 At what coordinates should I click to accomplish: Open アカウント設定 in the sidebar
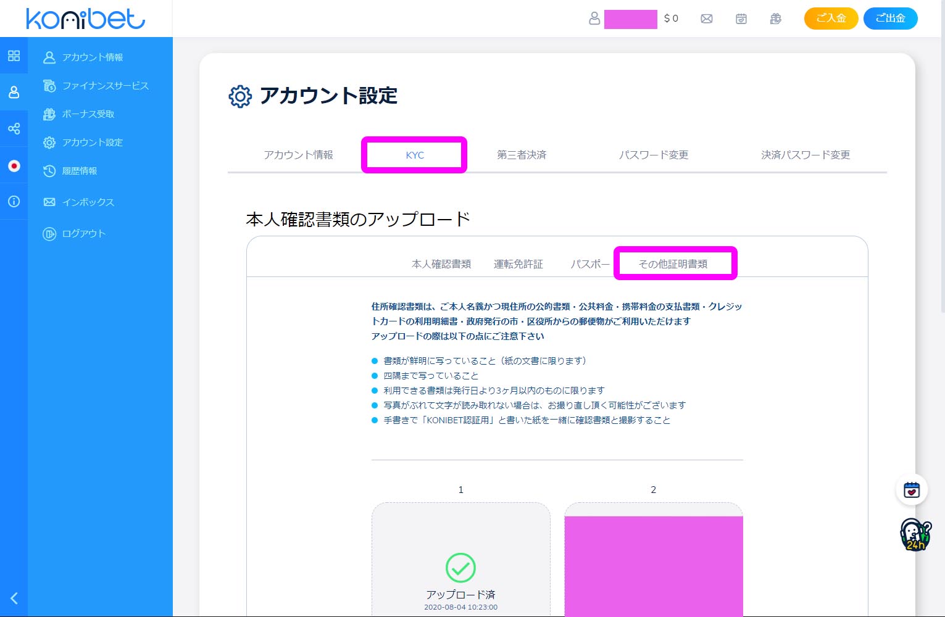pos(93,143)
